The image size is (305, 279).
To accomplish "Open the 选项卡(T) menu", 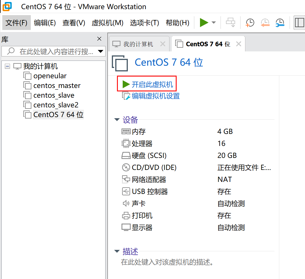I will (145, 23).
